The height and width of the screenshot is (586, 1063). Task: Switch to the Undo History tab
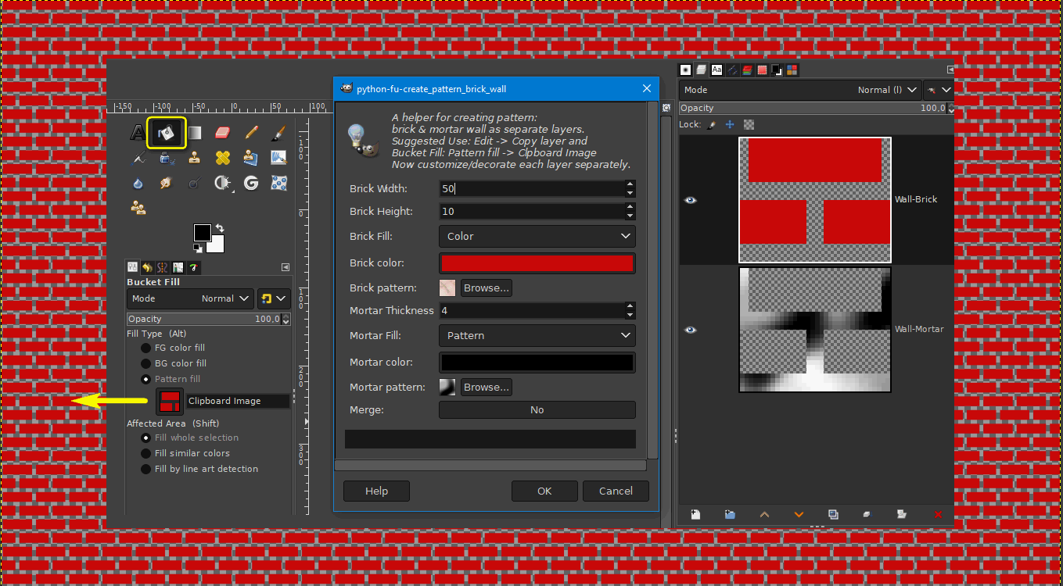pyautogui.click(x=148, y=267)
